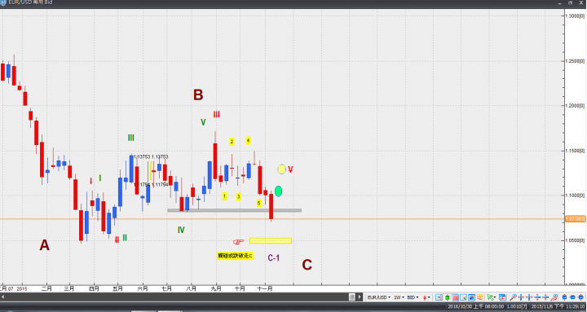This screenshot has width=587, height=312.
Task: Click the rightmost blue box toolbar icon
Action: (580, 297)
